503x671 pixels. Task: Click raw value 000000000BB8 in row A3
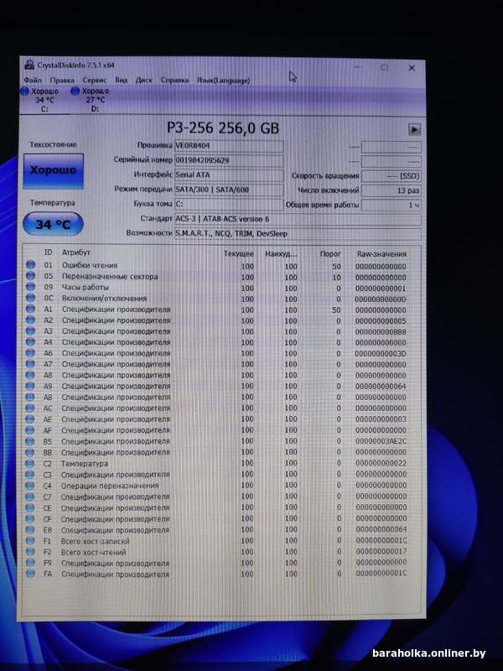(381, 332)
